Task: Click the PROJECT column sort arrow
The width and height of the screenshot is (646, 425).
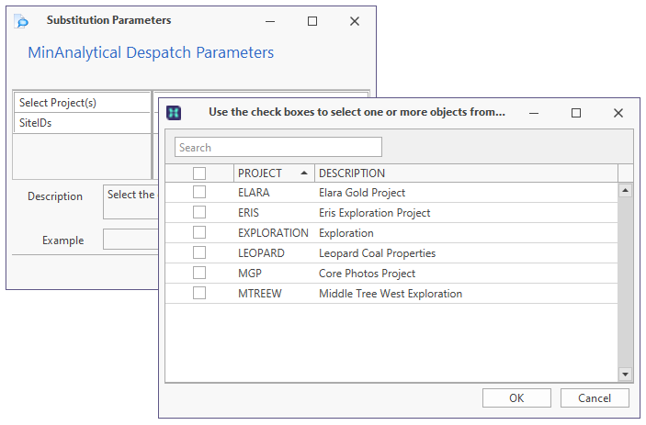Action: click(x=304, y=173)
